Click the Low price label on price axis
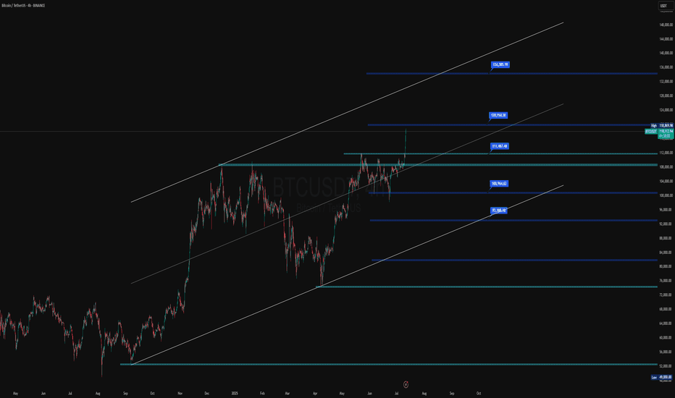The image size is (675, 398). pyautogui.click(x=662, y=377)
